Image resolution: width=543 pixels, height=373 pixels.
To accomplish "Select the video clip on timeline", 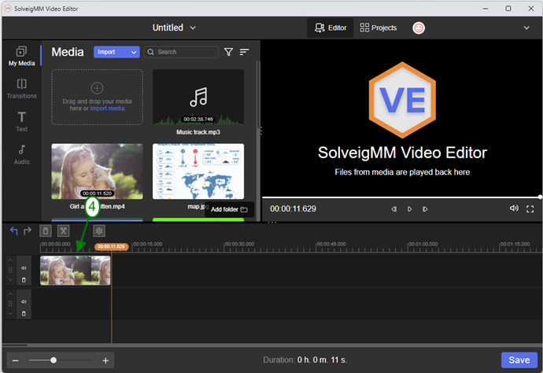I will pyautogui.click(x=75, y=271).
